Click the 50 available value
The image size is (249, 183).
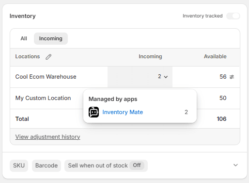pos(223,98)
